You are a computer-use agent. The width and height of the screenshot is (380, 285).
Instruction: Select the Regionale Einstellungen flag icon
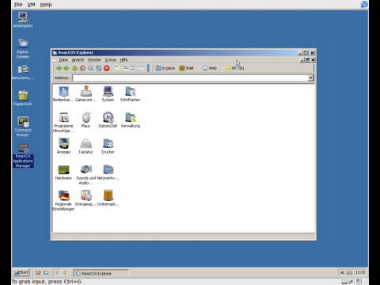(x=63, y=200)
